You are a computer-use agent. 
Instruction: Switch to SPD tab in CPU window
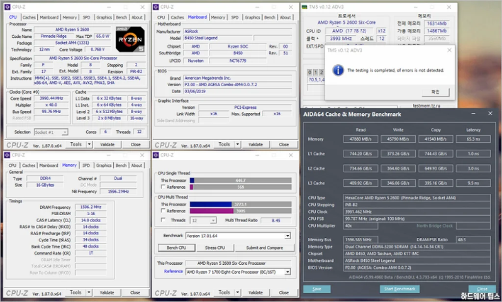click(x=86, y=17)
